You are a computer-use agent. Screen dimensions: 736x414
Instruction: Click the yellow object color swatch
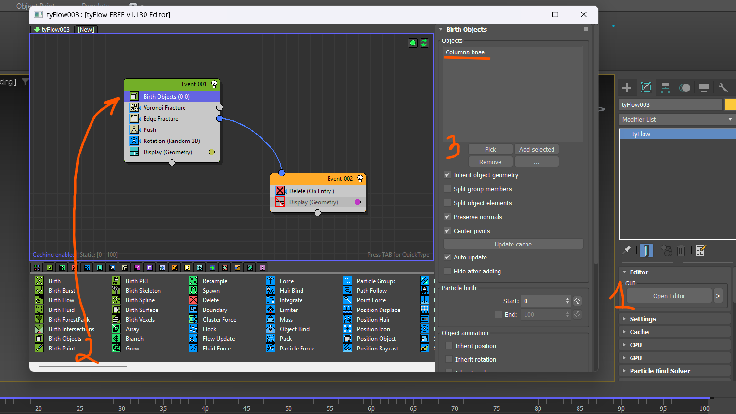[x=730, y=104]
